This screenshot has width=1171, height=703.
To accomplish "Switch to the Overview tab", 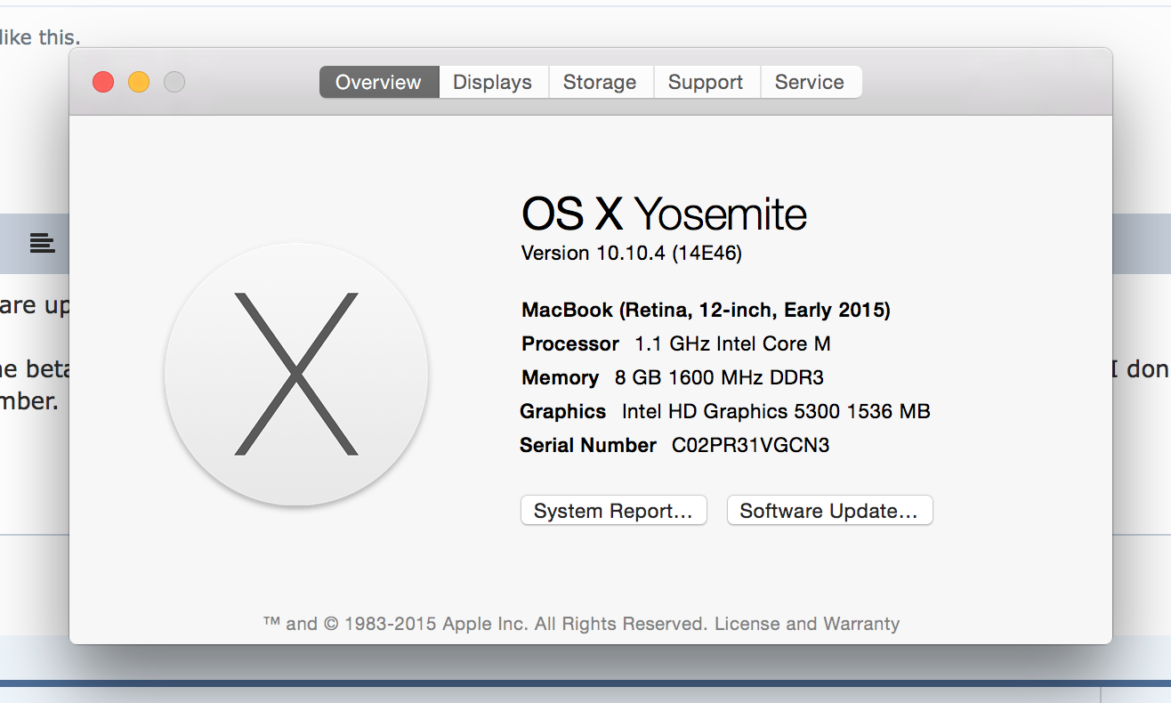I will pyautogui.click(x=379, y=82).
